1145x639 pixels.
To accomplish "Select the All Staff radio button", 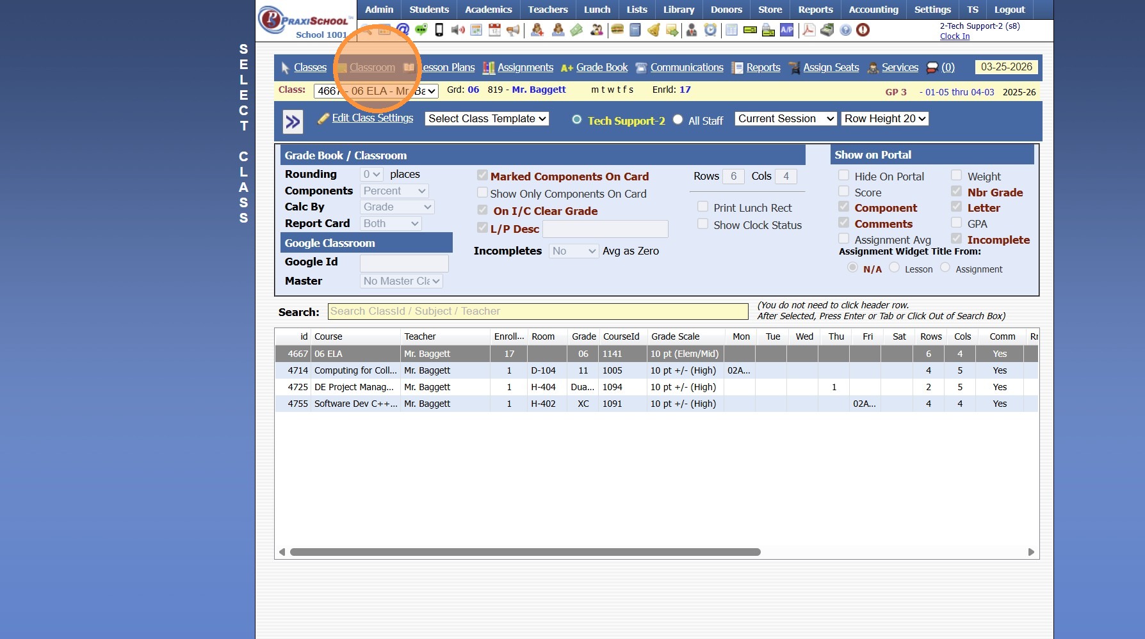I will point(678,120).
